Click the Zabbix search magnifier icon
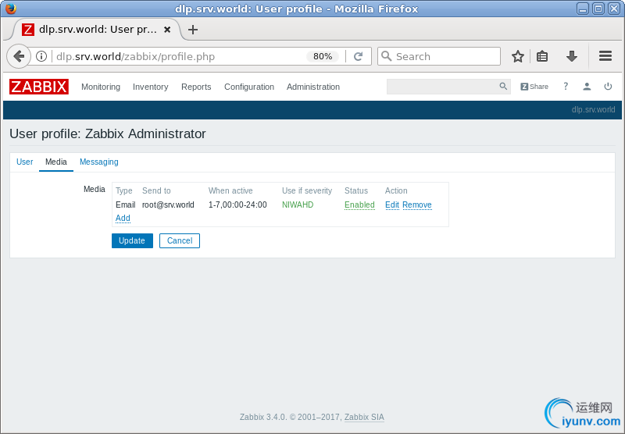The image size is (625, 434). pos(503,87)
